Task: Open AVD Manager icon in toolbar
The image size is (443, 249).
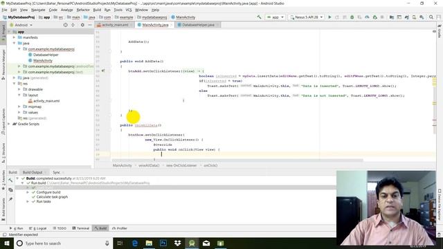Action: click(x=414, y=17)
